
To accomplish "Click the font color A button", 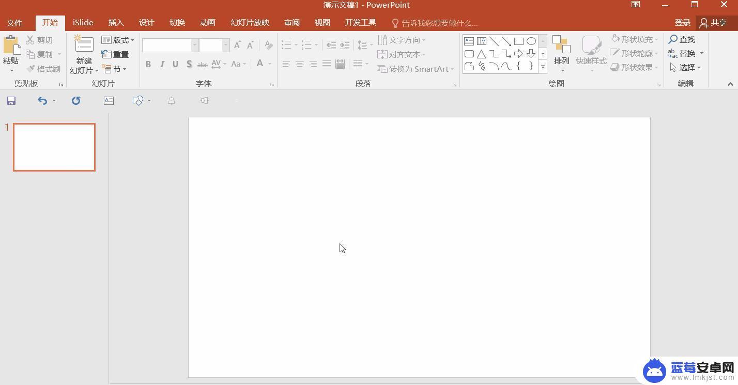I will click(x=260, y=64).
